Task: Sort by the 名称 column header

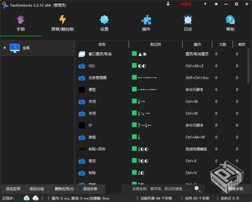Action: [x=102, y=44]
